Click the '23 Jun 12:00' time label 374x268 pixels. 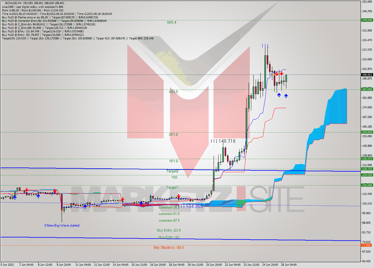[252, 265]
